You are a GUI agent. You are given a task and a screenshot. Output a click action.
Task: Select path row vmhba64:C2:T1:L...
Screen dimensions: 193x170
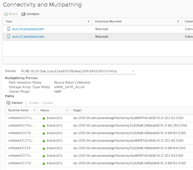(99, 141)
